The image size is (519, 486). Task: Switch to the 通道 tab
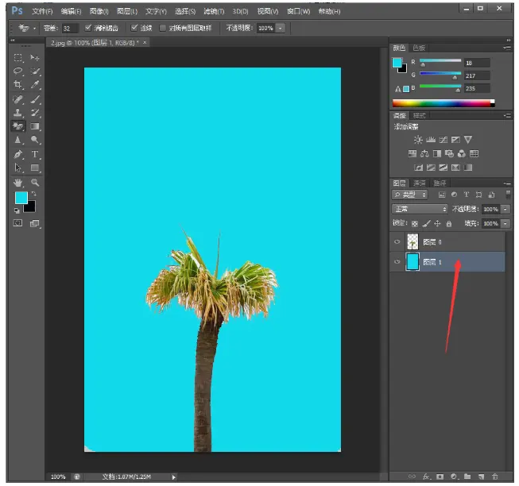[x=419, y=183]
